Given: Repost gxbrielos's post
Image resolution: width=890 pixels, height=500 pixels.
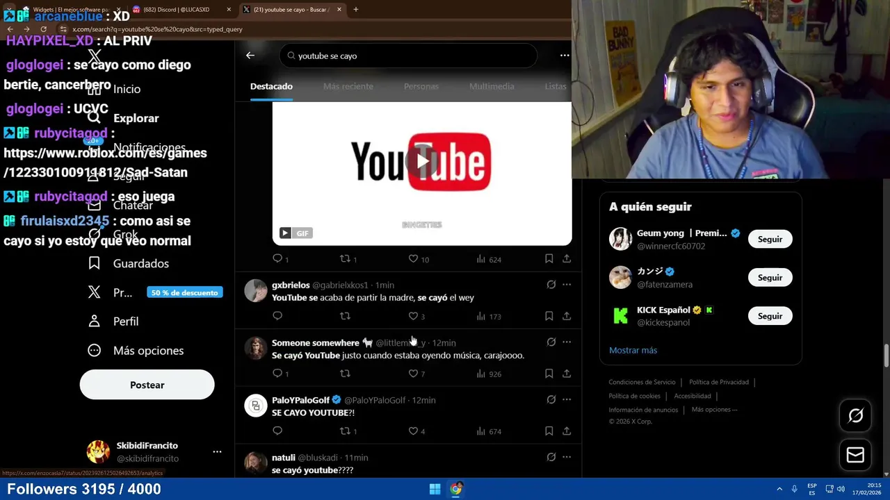Looking at the screenshot, I should click(x=345, y=316).
